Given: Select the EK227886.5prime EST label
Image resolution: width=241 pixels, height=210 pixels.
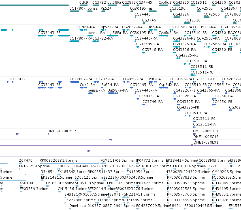Looking at the screenshot, I should 80,200.
